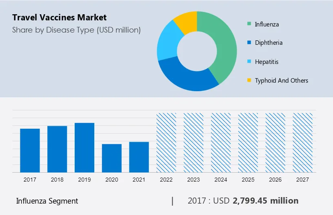The width and height of the screenshot is (333, 215).
Task: Click the 2026 axis label
Action: coord(275,180)
